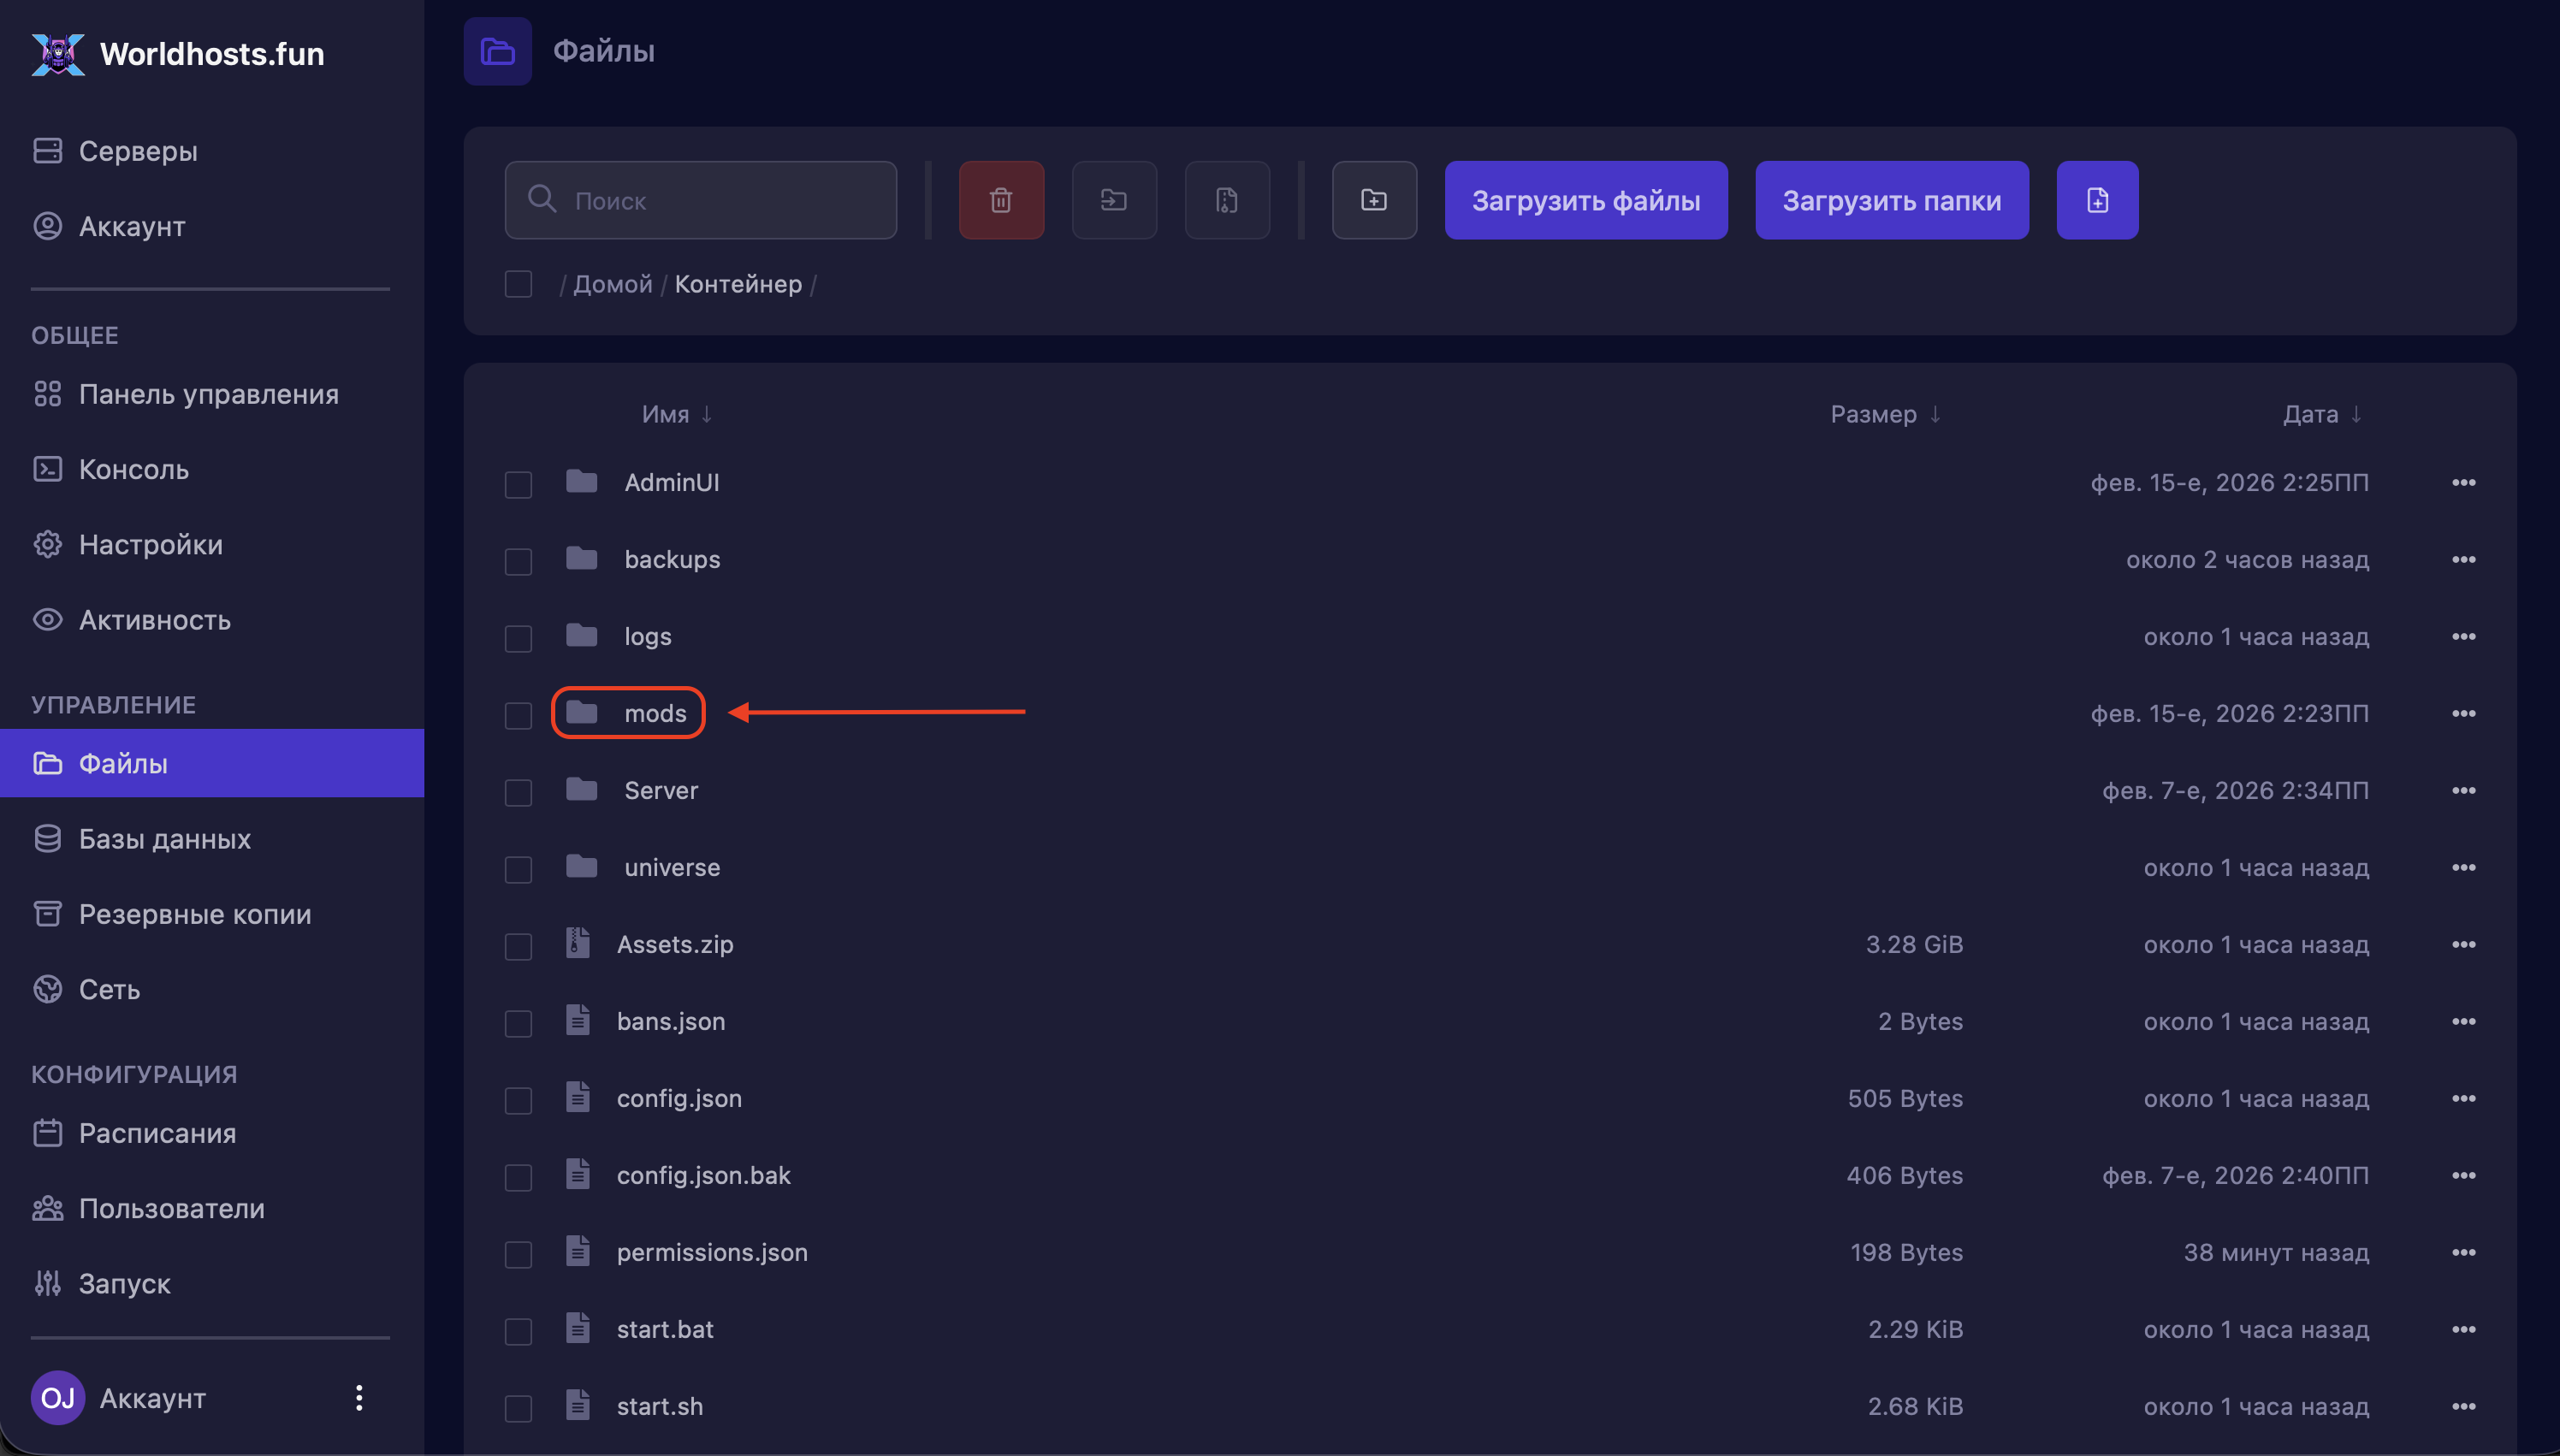
Task: Click the red trash delete icon
Action: 1001,200
